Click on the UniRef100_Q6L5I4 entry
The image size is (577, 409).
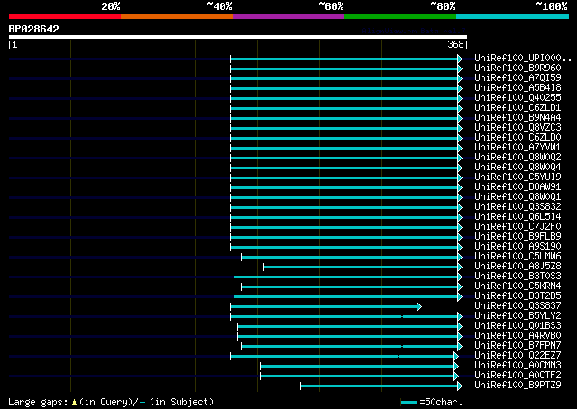pyautogui.click(x=517, y=217)
